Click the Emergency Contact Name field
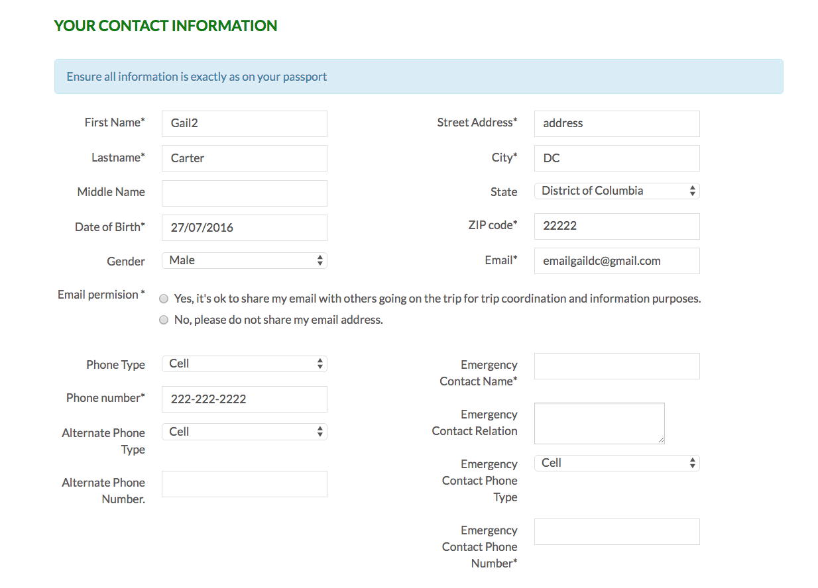The width and height of the screenshot is (818, 588). pos(616,366)
